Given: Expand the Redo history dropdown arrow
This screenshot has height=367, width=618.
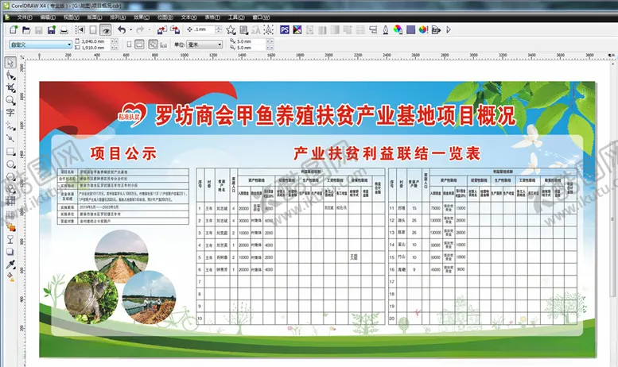Looking at the screenshot, I should click(149, 30).
